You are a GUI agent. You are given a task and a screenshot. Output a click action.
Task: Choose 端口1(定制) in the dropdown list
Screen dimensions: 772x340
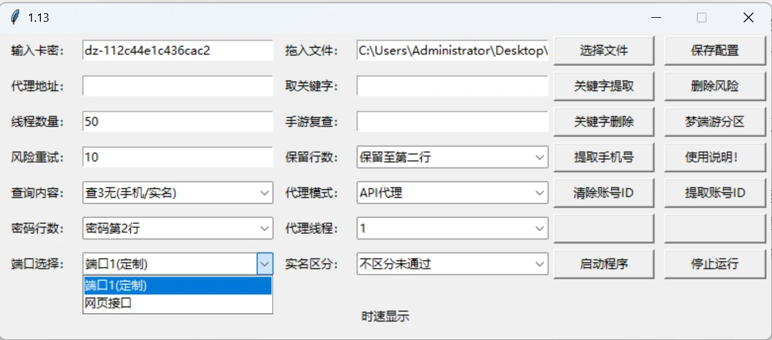tap(177, 285)
